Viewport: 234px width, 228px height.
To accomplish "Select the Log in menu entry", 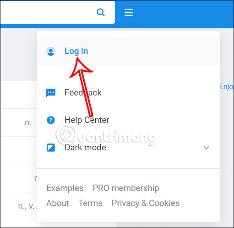I will [x=129, y=51].
